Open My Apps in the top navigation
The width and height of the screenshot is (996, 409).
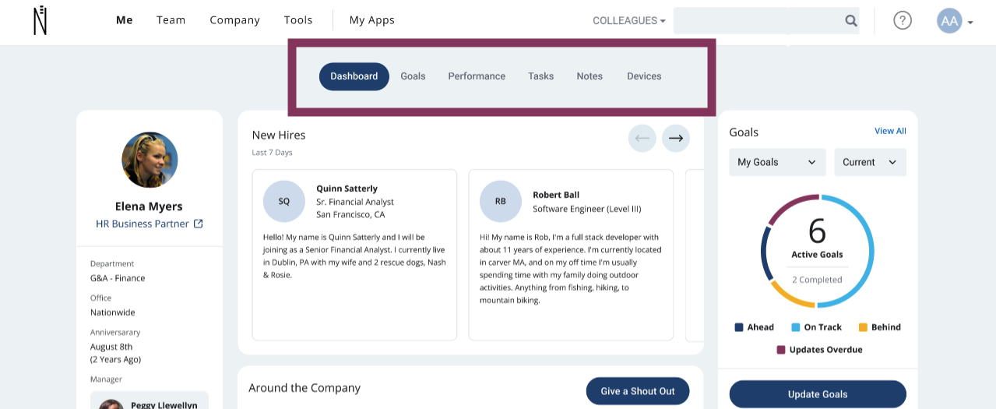click(371, 20)
